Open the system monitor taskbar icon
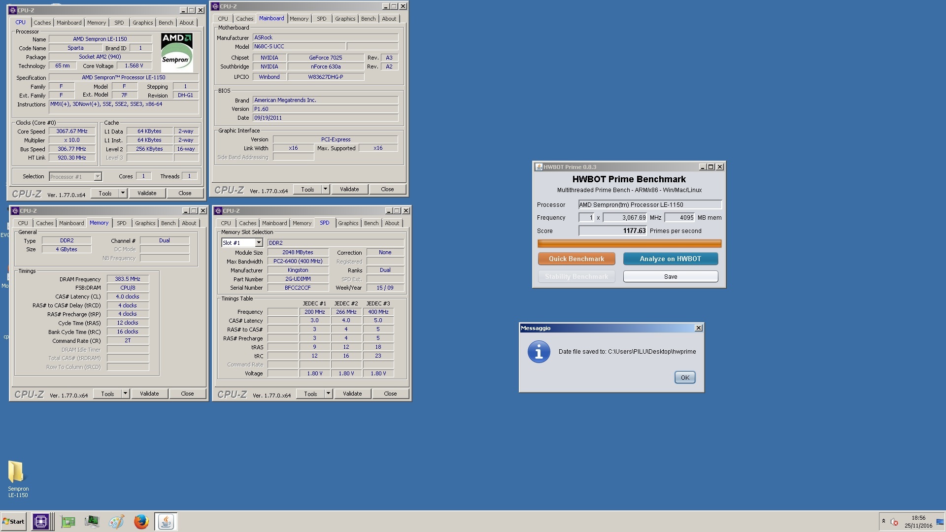Screen dimensions: 946x532 [x=92, y=521]
